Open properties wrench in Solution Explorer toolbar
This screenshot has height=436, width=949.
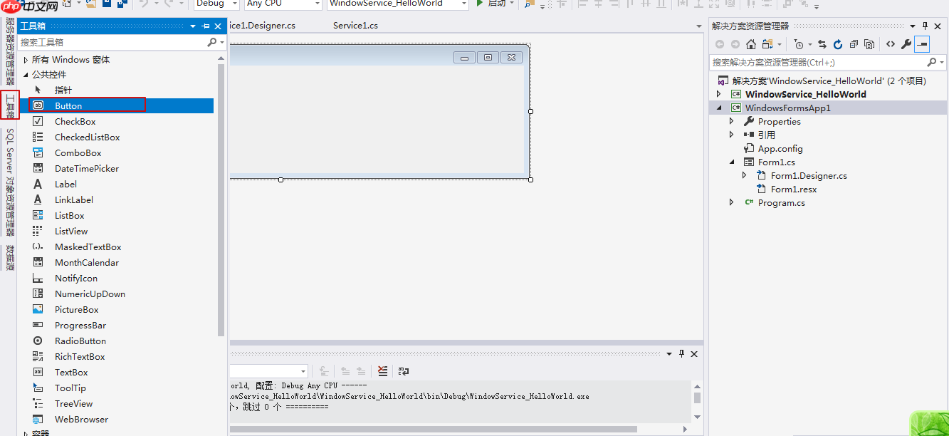[x=906, y=44]
